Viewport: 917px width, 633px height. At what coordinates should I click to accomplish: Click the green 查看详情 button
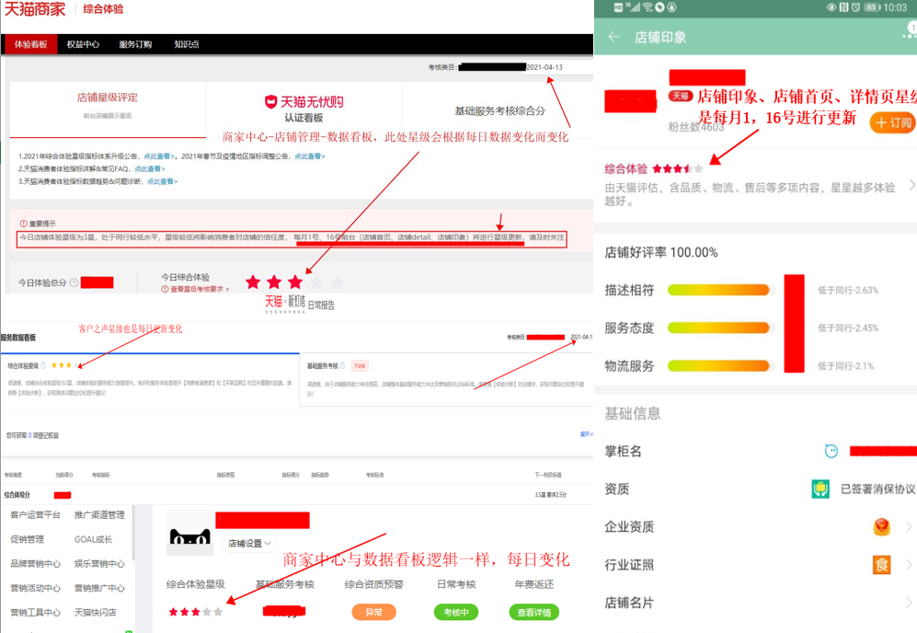tap(533, 612)
